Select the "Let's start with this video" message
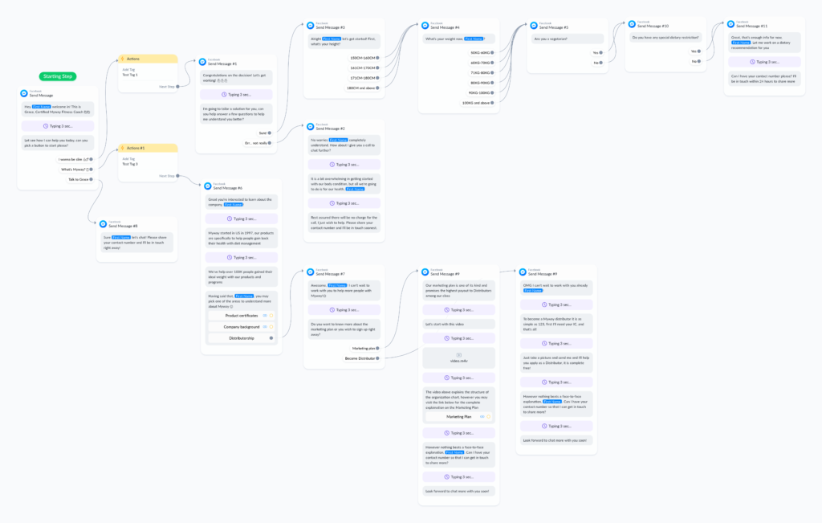Image resolution: width=822 pixels, height=523 pixels. point(458,325)
